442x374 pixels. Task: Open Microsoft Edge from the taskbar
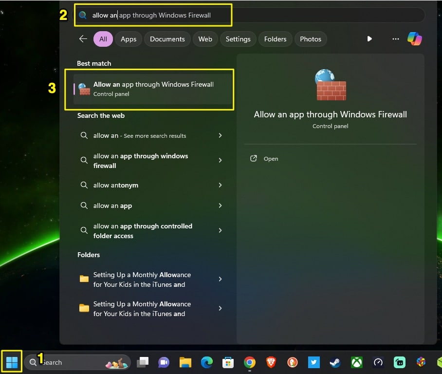click(206, 362)
